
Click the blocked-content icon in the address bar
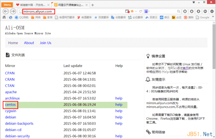click(x=127, y=11)
